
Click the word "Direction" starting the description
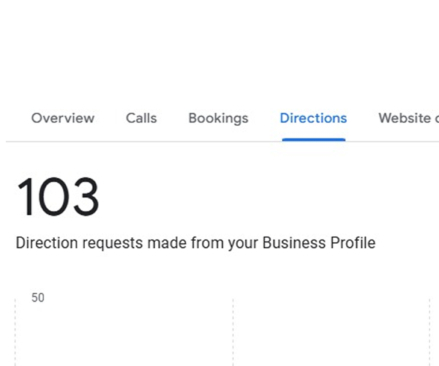click(x=47, y=243)
